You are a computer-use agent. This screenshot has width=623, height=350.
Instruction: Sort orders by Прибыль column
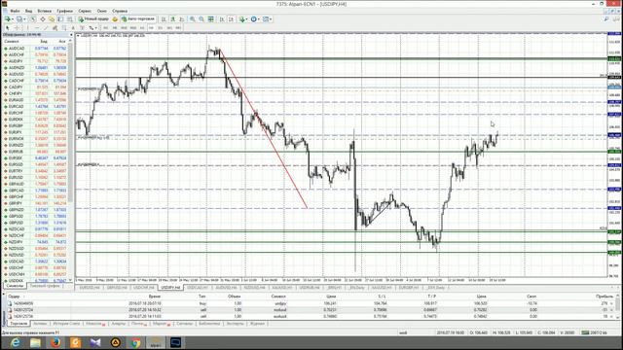point(604,296)
